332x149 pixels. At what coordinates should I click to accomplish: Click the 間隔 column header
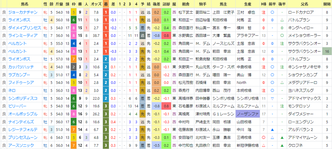pos(327,4)
